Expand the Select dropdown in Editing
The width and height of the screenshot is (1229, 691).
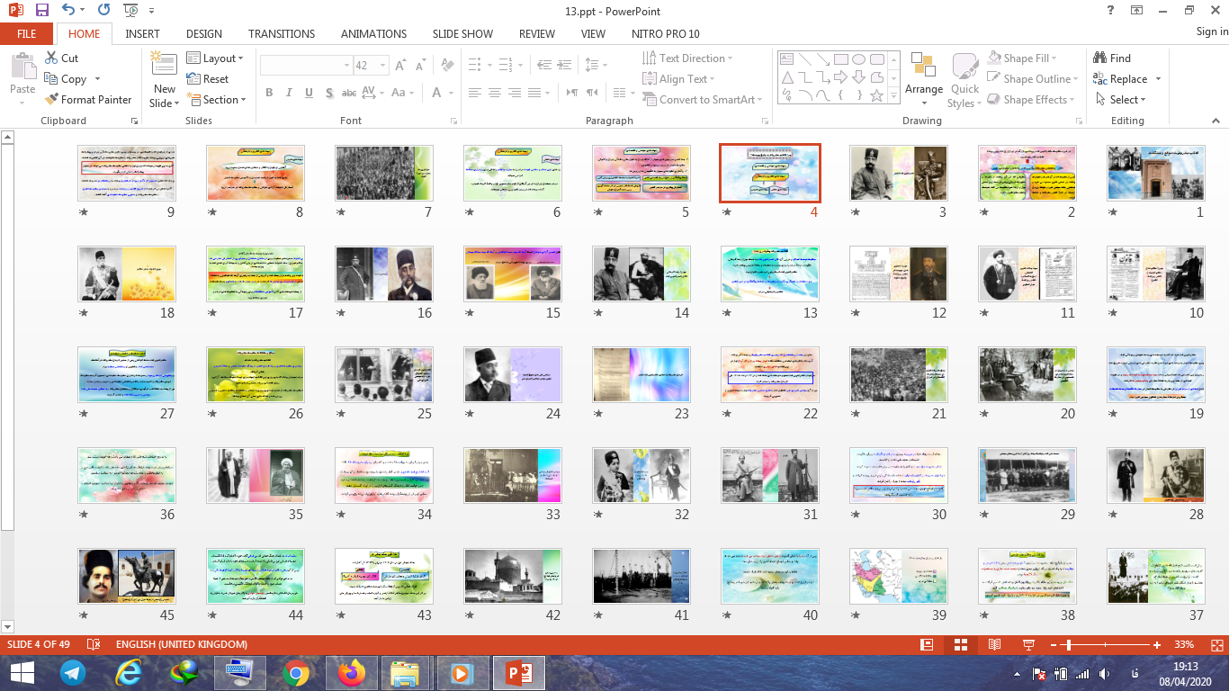(1121, 100)
